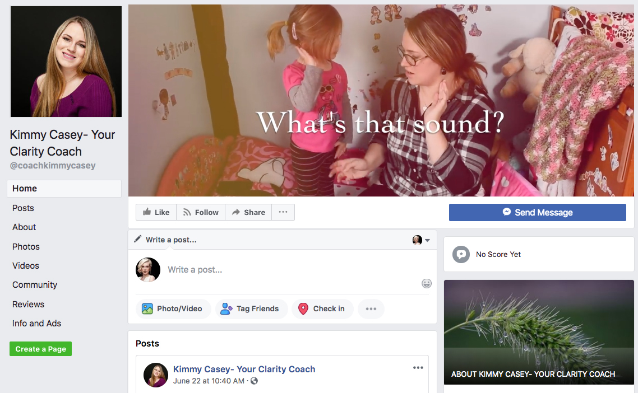
Task: Open the About section in sidebar
Action: tap(24, 227)
